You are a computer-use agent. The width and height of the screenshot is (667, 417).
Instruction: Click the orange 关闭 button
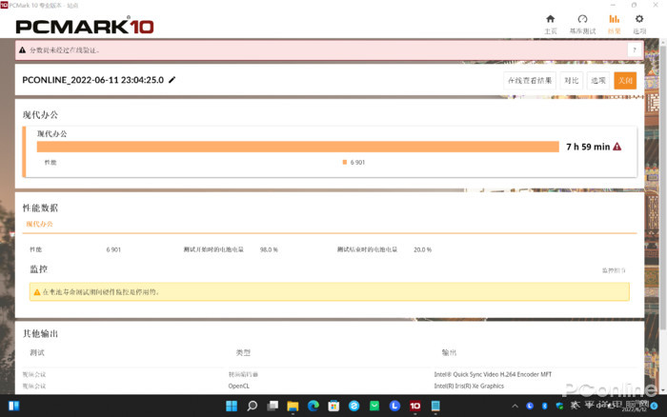click(625, 80)
